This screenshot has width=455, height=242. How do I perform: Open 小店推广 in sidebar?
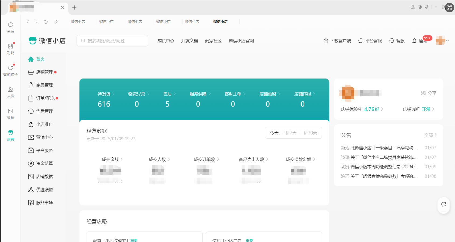point(40,124)
